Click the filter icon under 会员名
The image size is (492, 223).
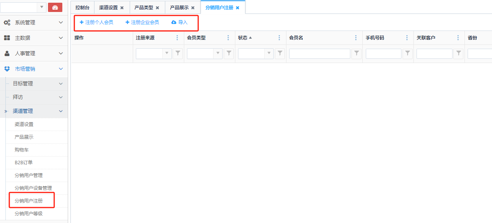coord(357,54)
